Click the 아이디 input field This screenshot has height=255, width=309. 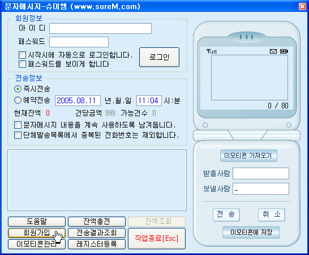100,28
